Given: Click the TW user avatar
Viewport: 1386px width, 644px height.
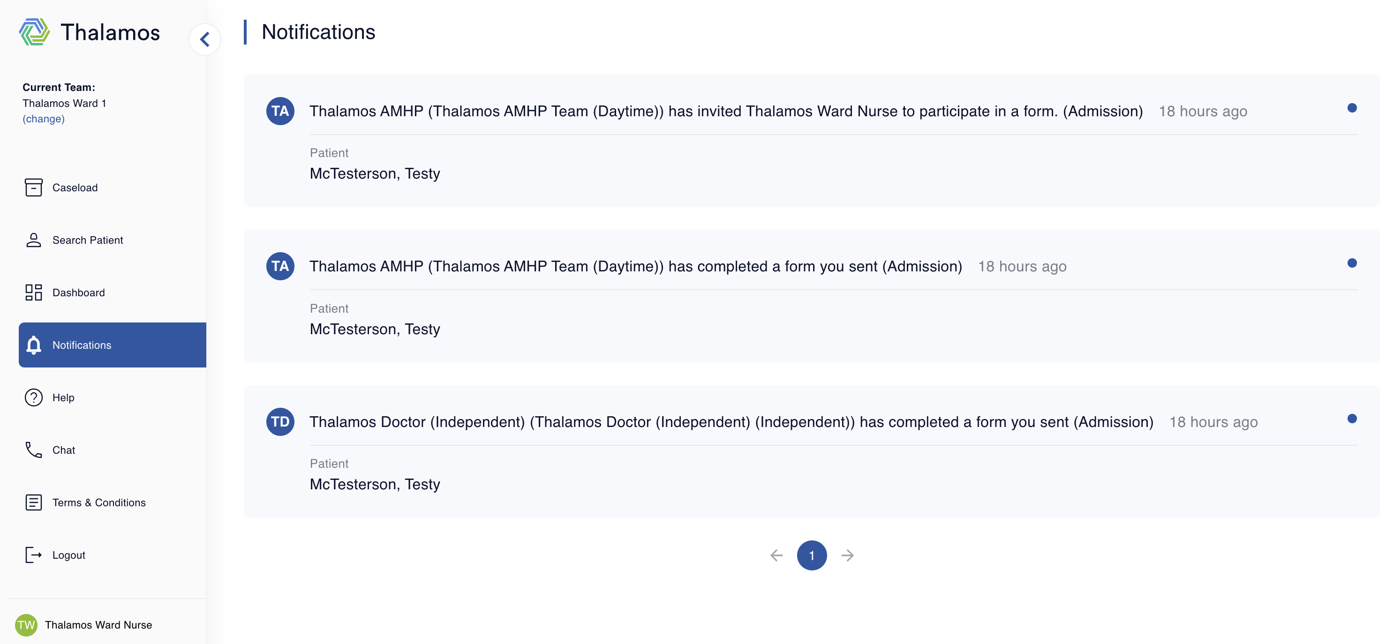Looking at the screenshot, I should [26, 625].
